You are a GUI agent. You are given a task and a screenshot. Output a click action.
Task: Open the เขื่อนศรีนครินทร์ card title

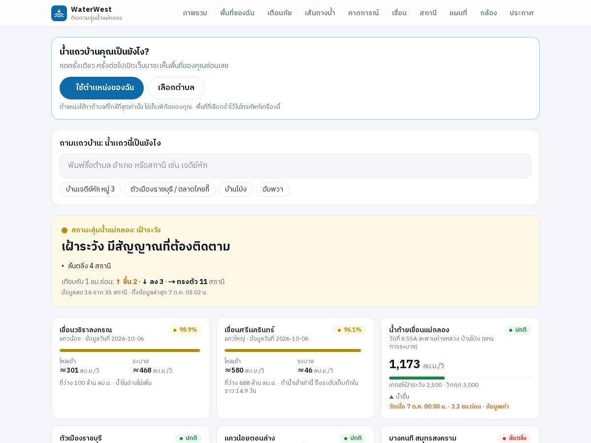[250, 330]
